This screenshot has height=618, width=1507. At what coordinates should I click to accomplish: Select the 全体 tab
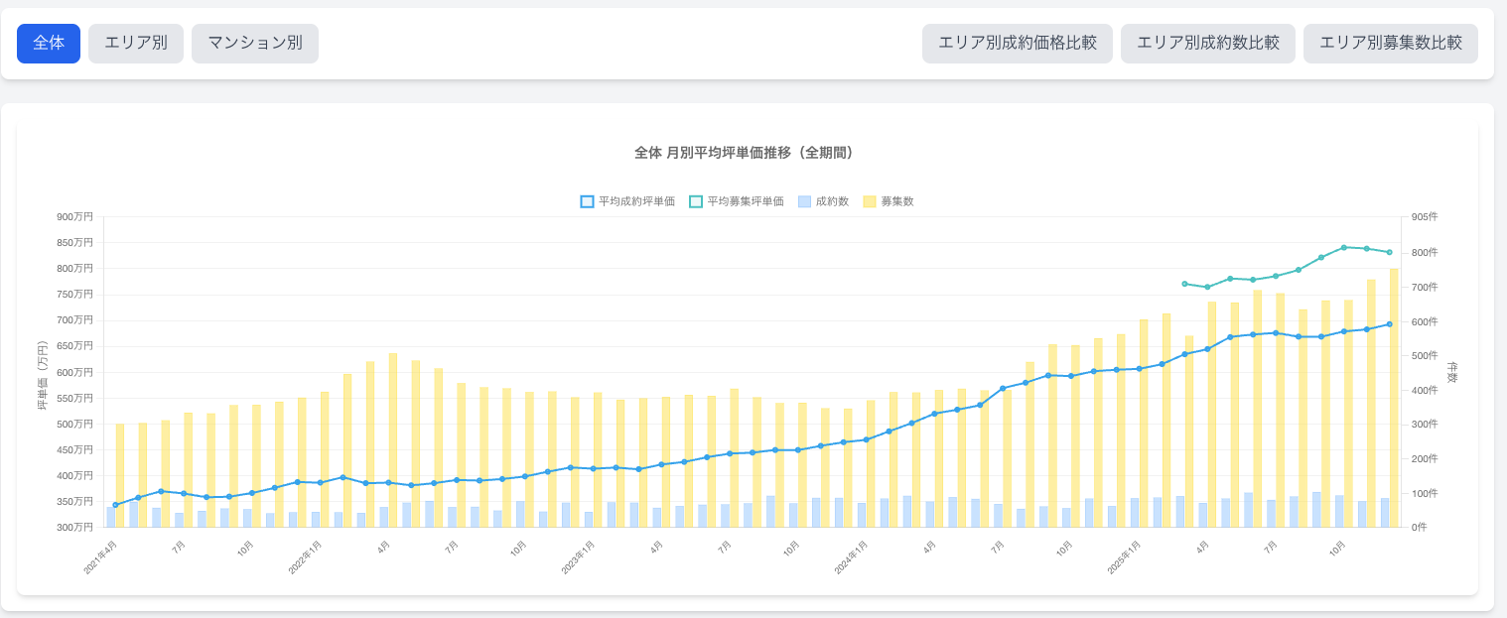coord(49,44)
